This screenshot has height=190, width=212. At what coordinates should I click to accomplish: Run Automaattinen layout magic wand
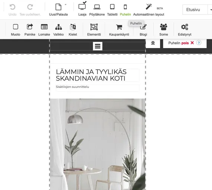point(149,7)
